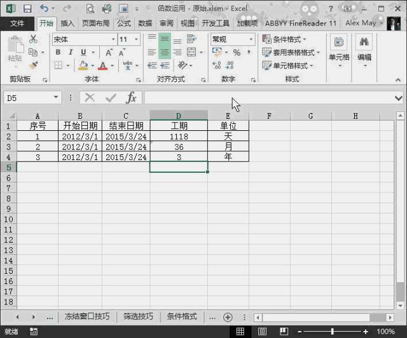Click the insert function fx button

[132, 98]
